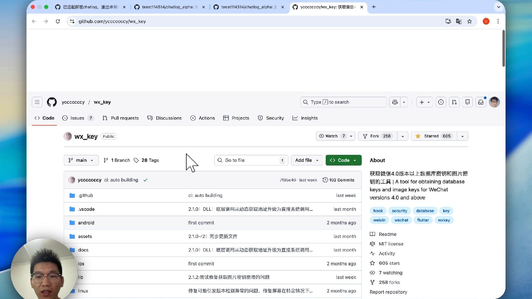Open the Insights tab
The width and height of the screenshot is (532, 299).
[x=305, y=118]
